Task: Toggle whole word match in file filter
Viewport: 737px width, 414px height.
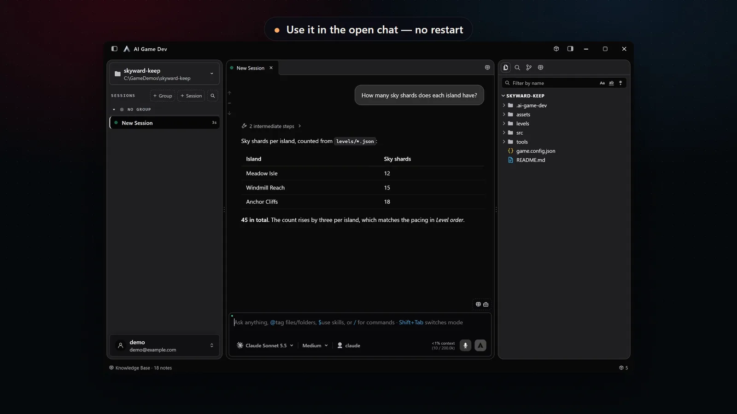Action: pyautogui.click(x=611, y=83)
